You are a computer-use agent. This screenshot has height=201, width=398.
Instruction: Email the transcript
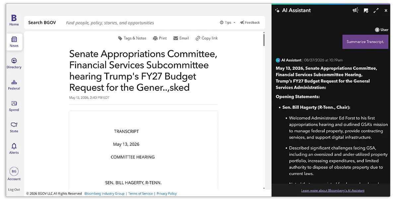click(x=181, y=38)
